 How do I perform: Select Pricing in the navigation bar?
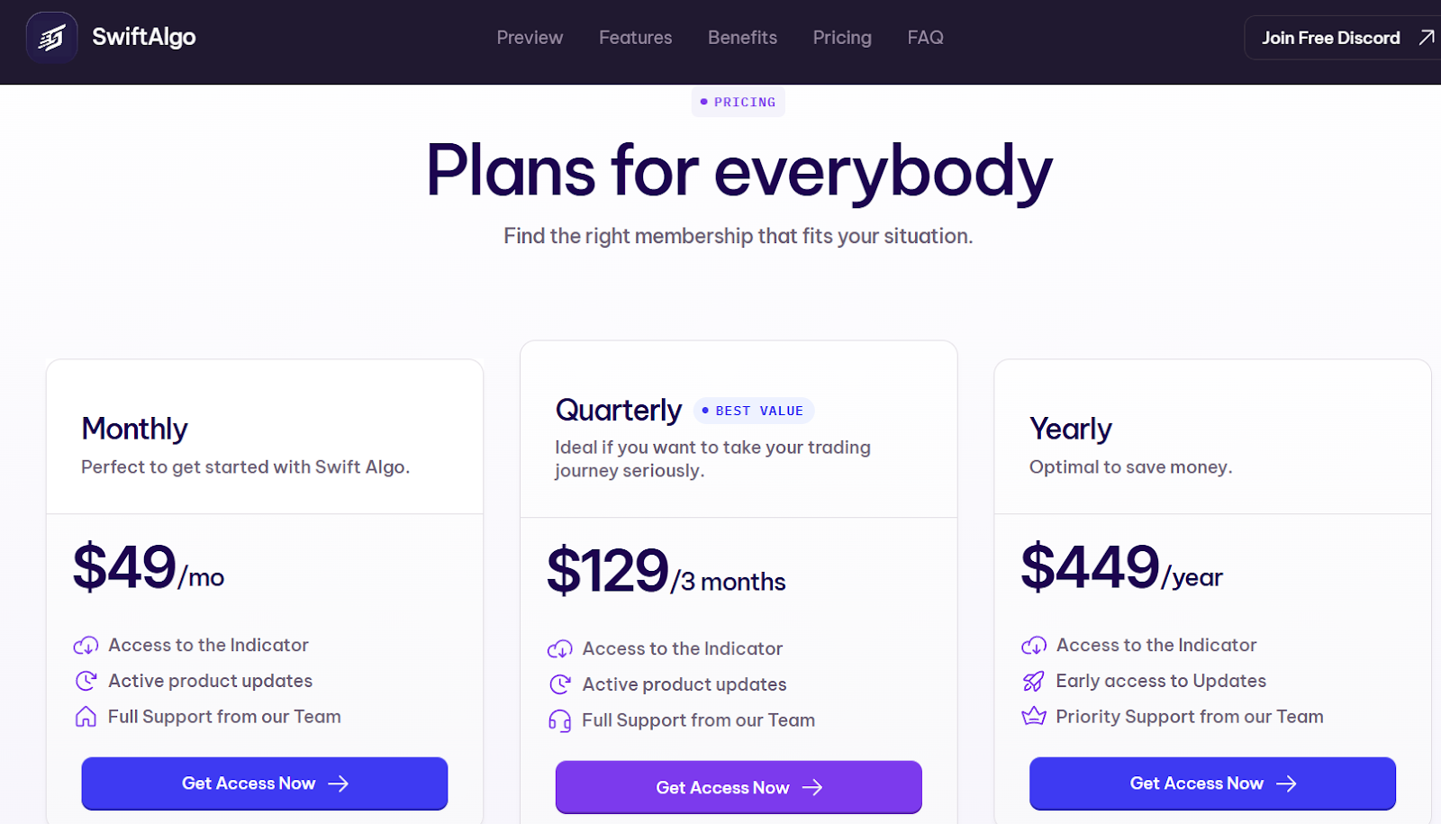pyautogui.click(x=842, y=38)
